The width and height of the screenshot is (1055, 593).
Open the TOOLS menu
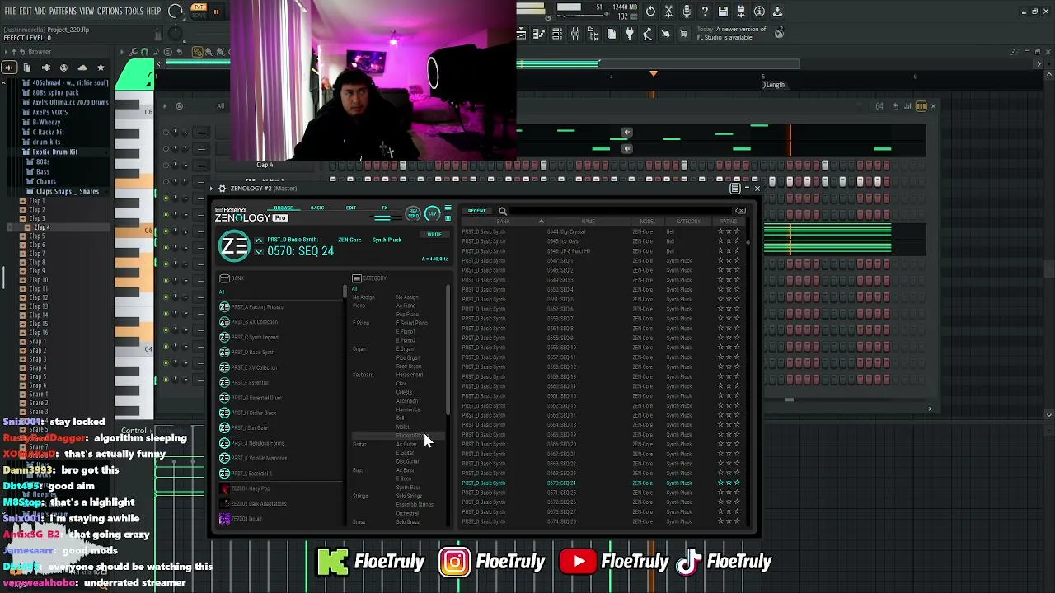(x=134, y=11)
